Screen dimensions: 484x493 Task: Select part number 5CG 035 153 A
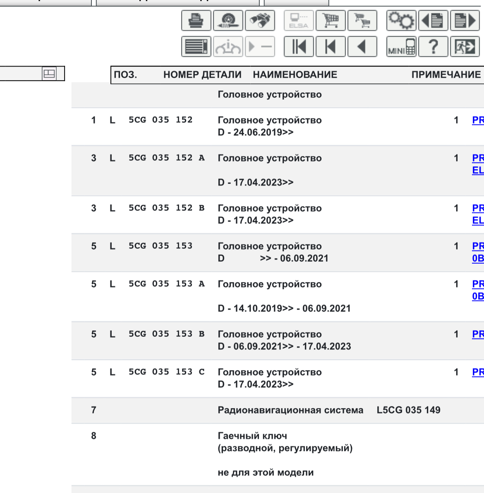[x=166, y=283]
